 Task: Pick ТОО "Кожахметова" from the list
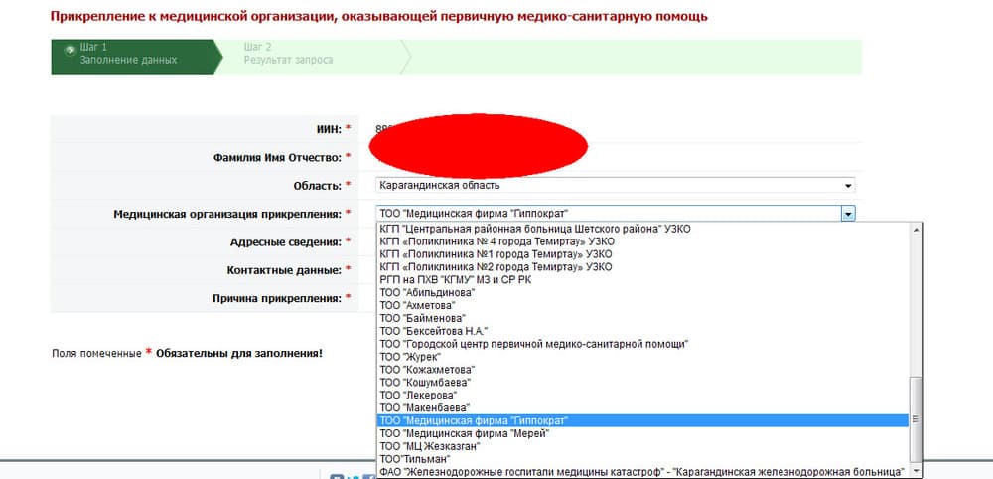(x=642, y=370)
